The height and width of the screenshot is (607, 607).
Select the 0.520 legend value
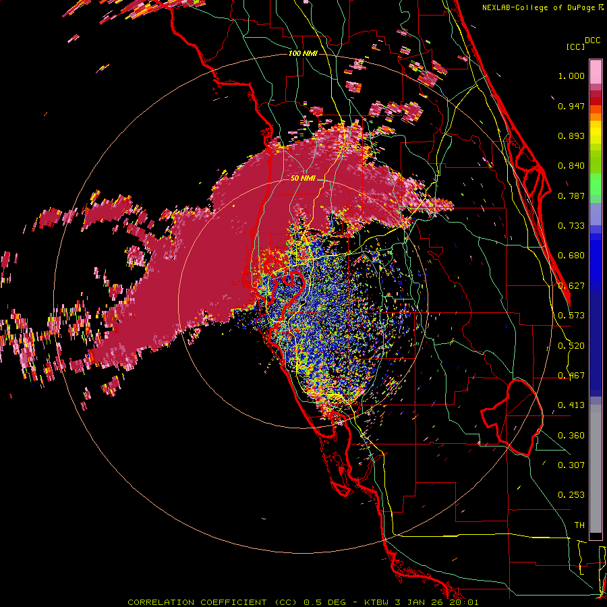pos(571,346)
